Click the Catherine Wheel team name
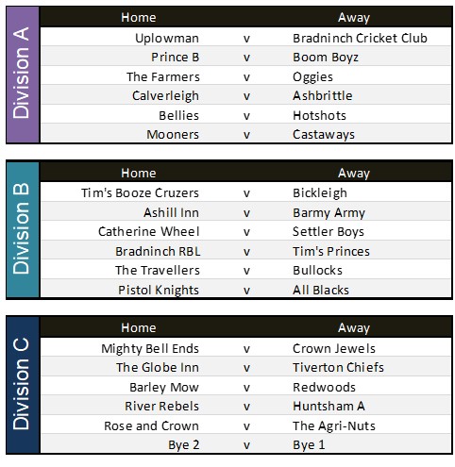455x467 pixels. (149, 231)
